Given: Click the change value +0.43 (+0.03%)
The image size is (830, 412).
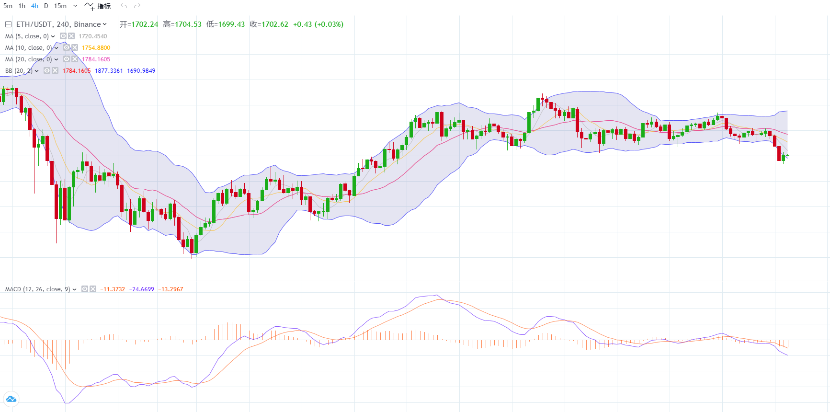Looking at the screenshot, I should coord(318,24).
